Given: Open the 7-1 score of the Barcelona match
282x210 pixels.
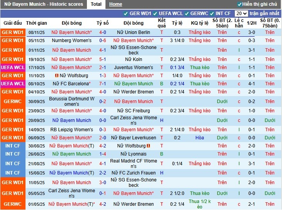Looking at the screenshot, I should click(102, 84).
